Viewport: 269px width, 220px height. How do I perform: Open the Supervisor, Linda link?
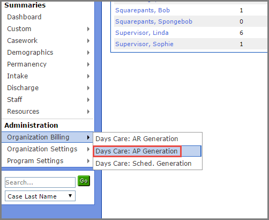click(142, 33)
